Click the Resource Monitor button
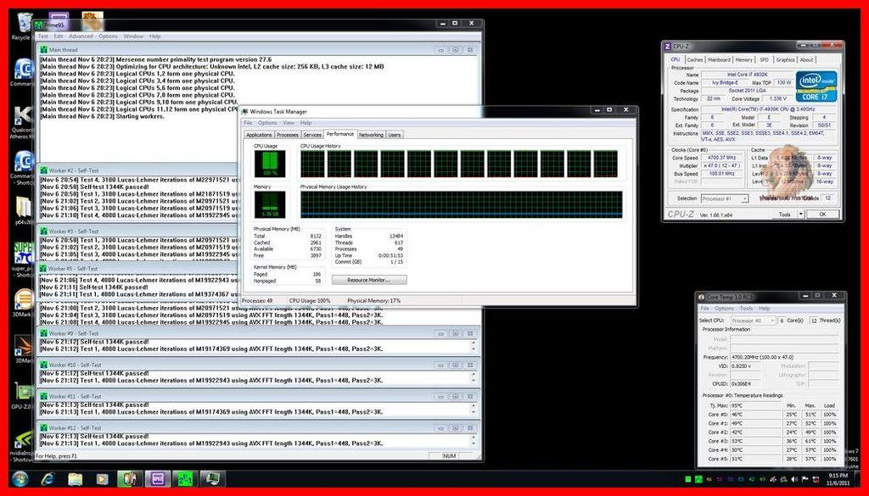 [x=369, y=280]
